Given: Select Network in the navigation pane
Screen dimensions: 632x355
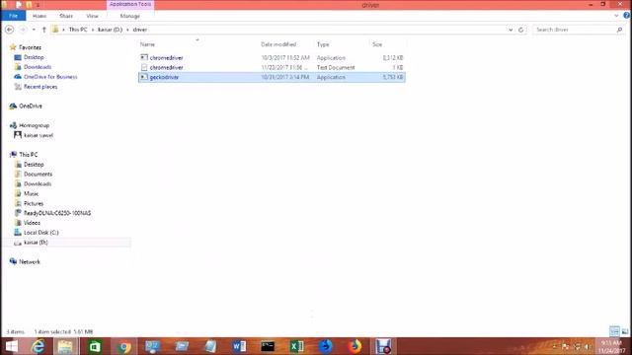Looking at the screenshot, I should (30, 261).
